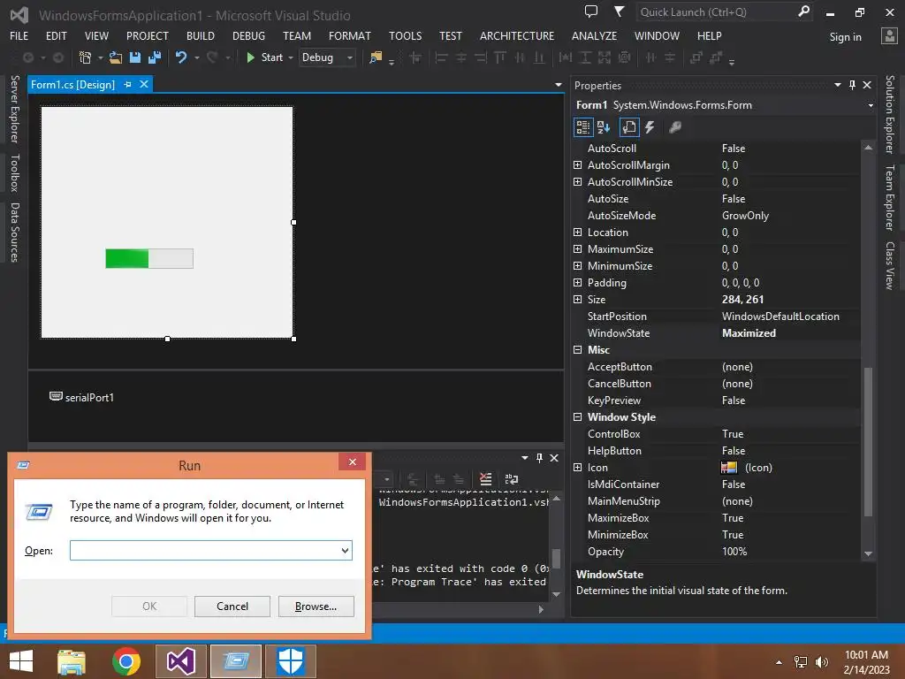The width and height of the screenshot is (905, 679).
Task: Click the Open File toolbar icon
Action: point(116,57)
